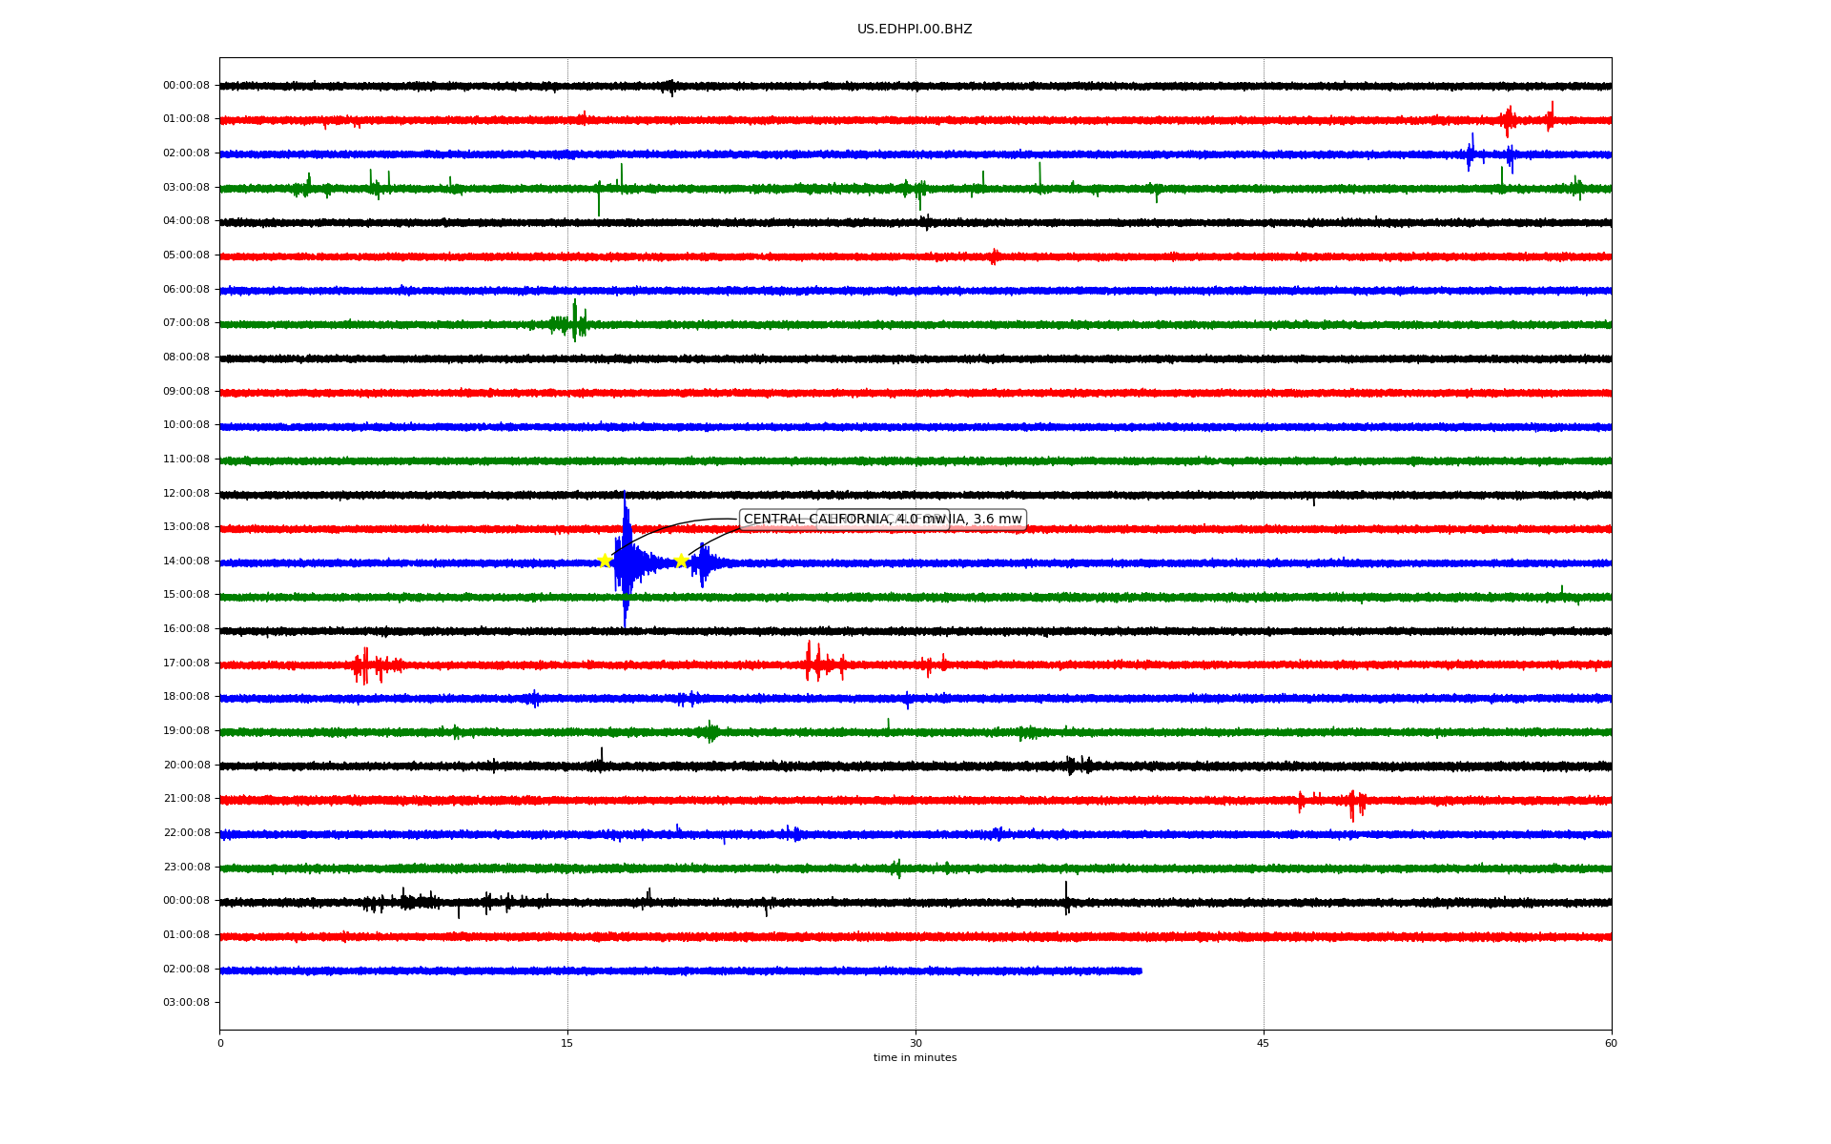Click the 30 tick on x-axis
1831x1144 pixels.
pos(915,1044)
